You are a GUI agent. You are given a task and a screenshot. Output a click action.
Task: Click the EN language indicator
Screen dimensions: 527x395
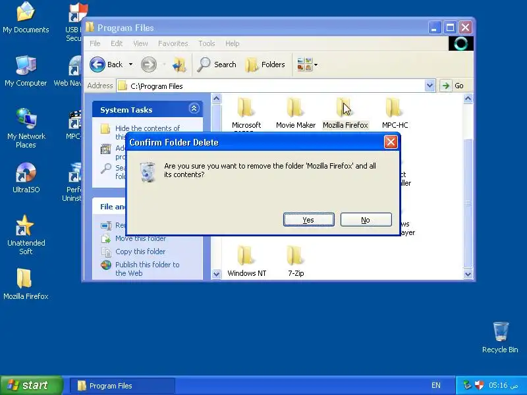[x=435, y=385]
